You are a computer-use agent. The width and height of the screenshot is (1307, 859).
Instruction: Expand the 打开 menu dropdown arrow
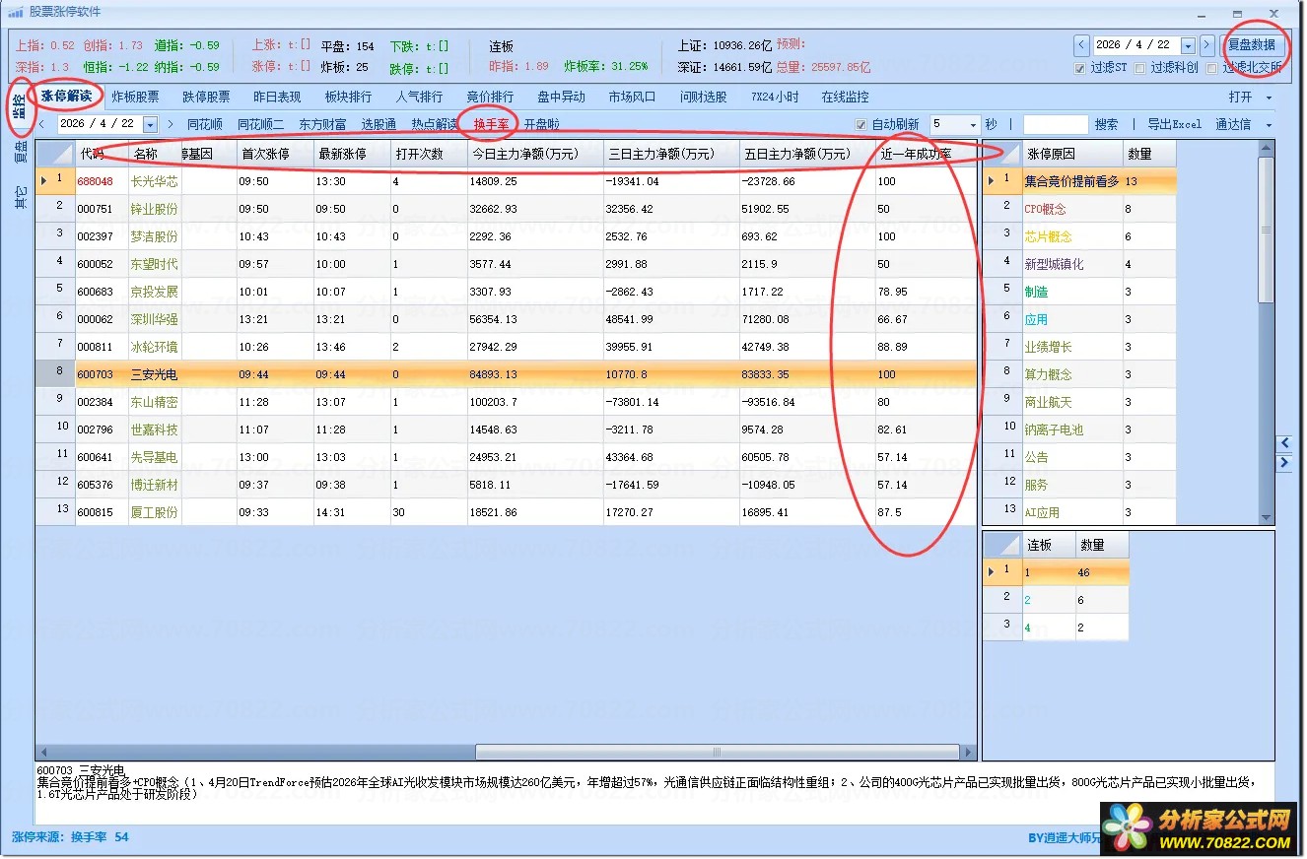tap(1269, 98)
